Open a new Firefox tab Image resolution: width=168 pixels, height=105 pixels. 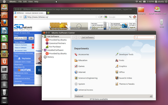(x=48, y=13)
